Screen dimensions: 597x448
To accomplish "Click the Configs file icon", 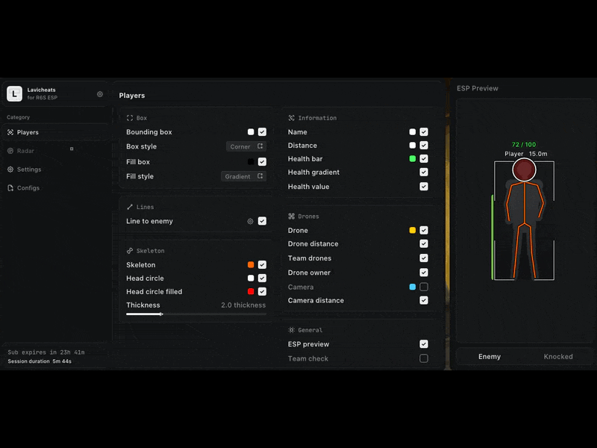I will 10,188.
